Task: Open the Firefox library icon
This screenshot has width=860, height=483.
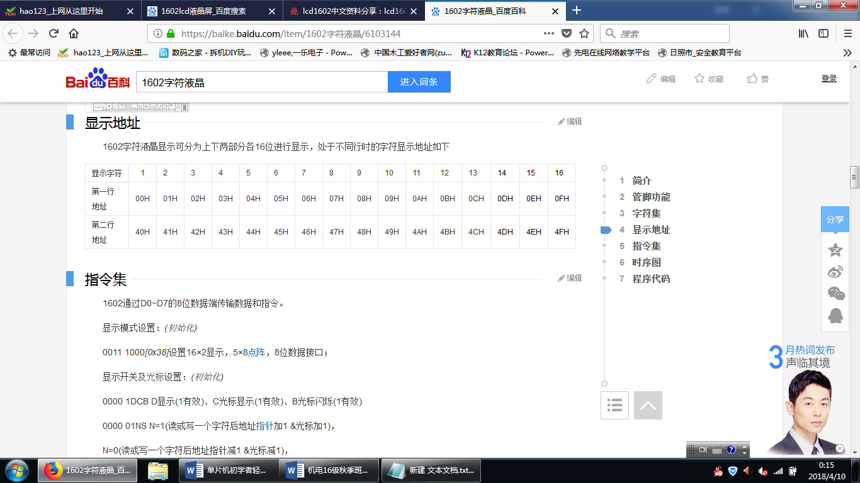Action: pyautogui.click(x=804, y=33)
